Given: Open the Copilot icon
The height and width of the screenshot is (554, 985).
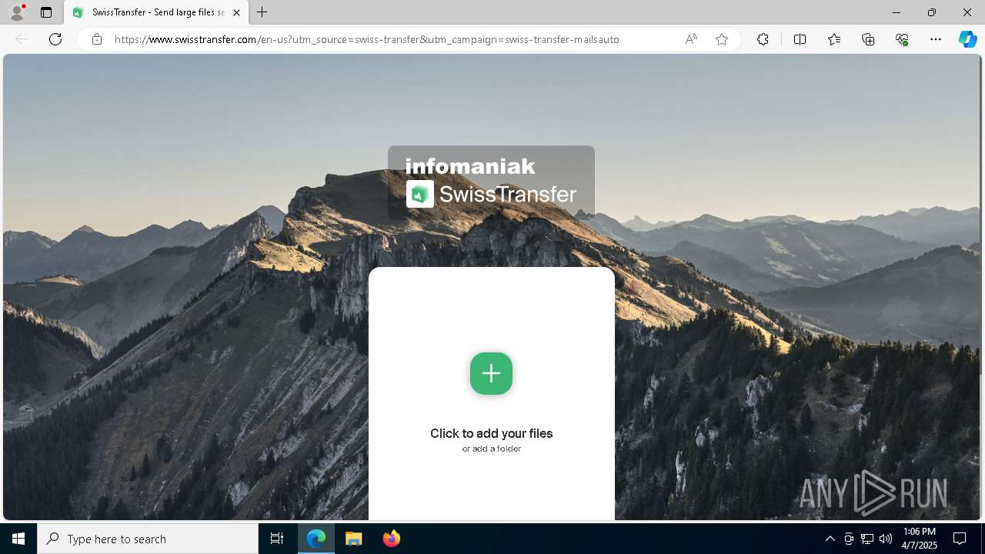Looking at the screenshot, I should 967,39.
